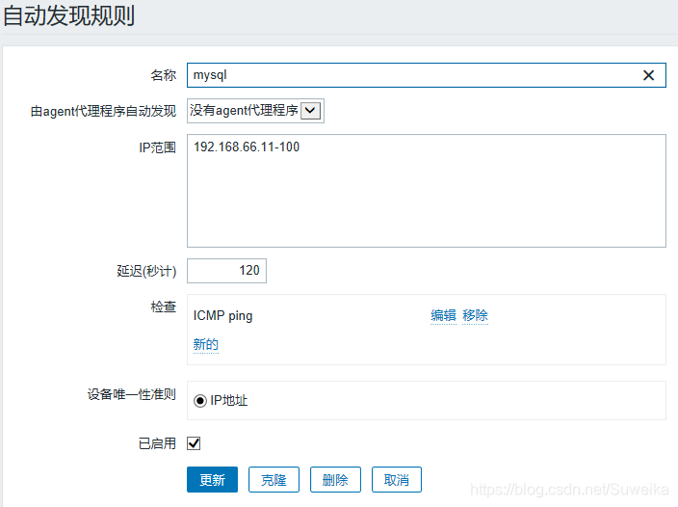Viewport: 678px width, 507px height.
Task: Click 移除 link for ICMP ping check
Action: [475, 315]
